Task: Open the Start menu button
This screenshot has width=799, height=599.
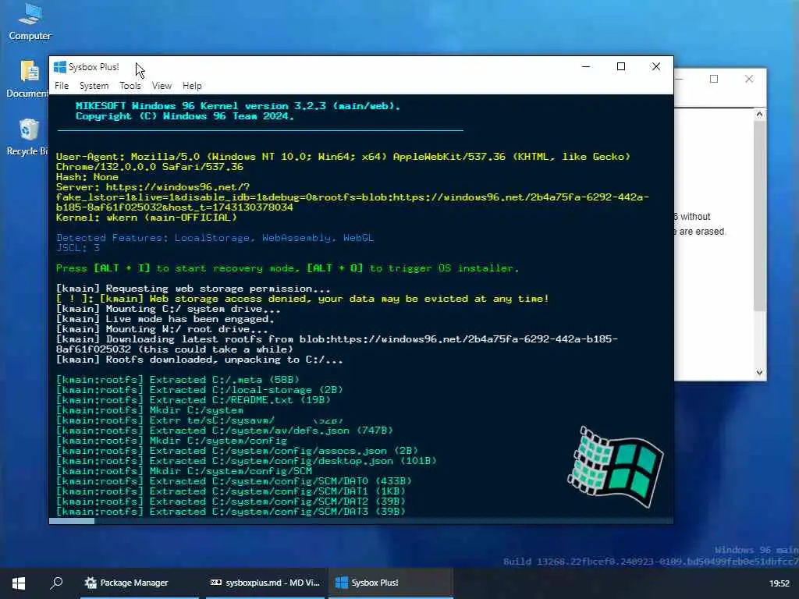Action: pos(19,583)
